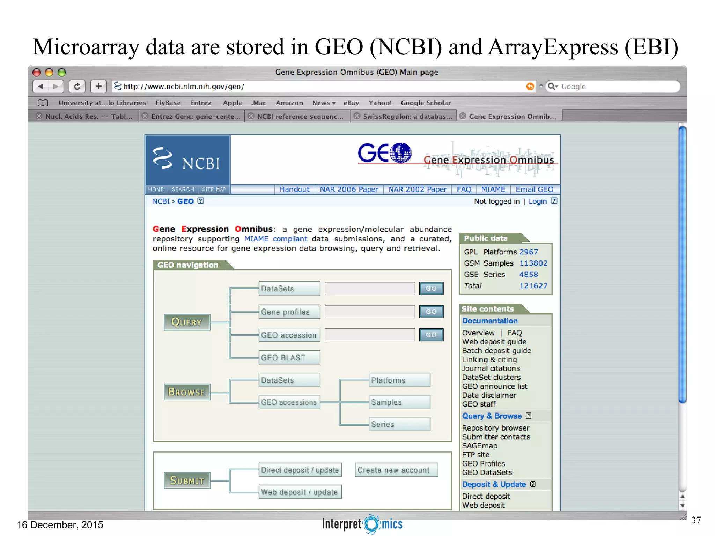
Task: Open the Handout link
Action: point(294,189)
